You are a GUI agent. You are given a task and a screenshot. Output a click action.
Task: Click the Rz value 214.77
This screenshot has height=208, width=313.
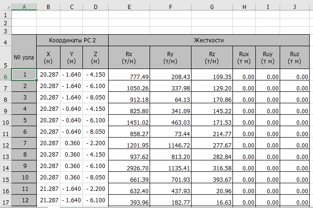pos(212,132)
